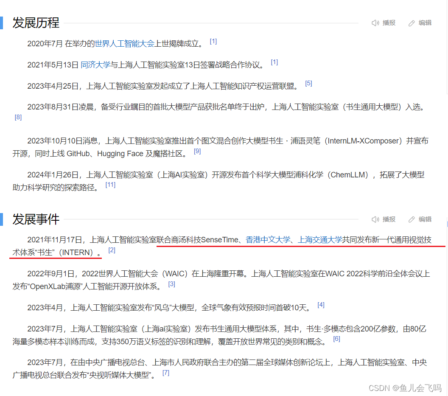
Task: Click reference [9] after 魔搭社区
Action: [x=197, y=151]
